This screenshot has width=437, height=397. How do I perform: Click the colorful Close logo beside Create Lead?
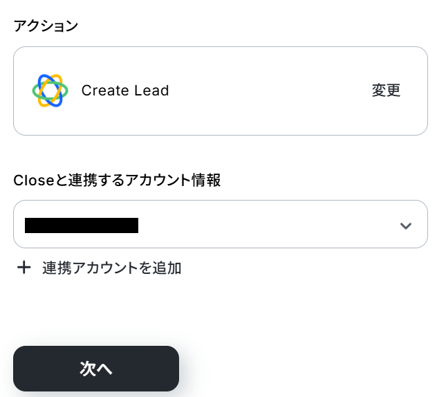pos(50,91)
